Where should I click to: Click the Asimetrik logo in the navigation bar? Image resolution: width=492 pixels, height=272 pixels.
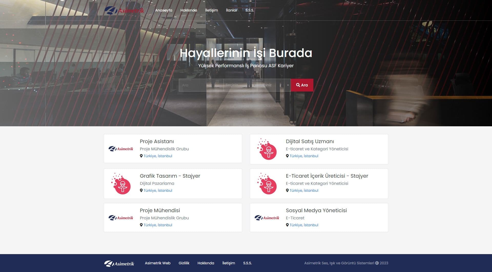[125, 10]
